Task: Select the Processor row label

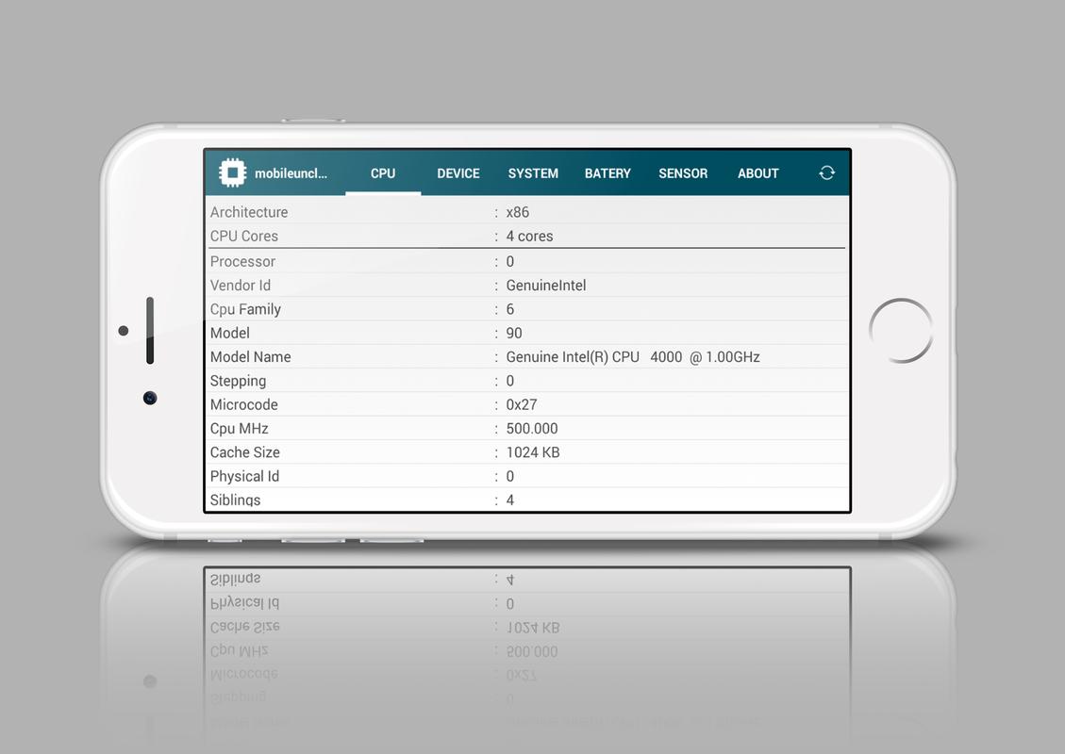Action: 242,261
